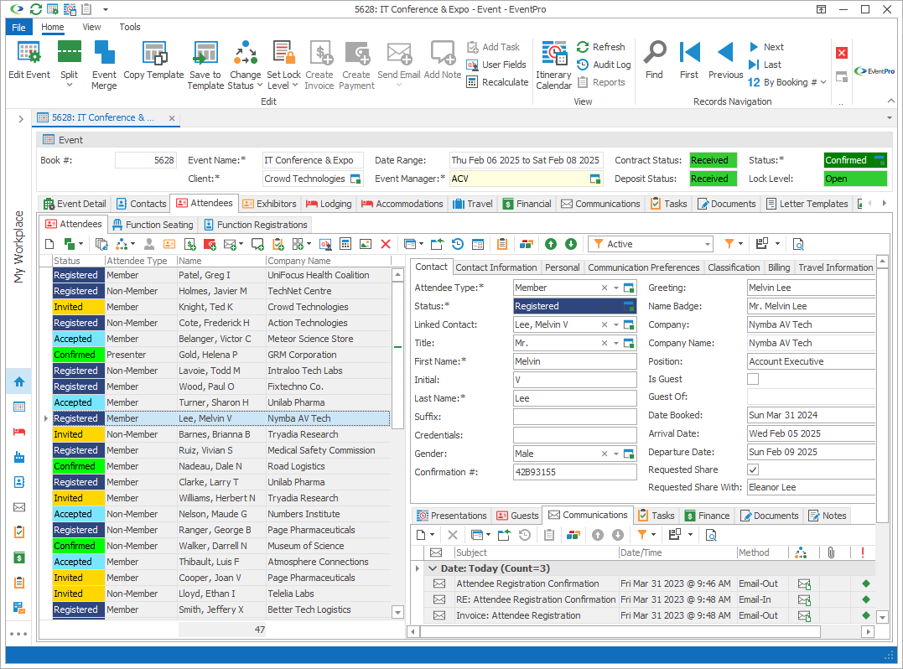Click the Find magnifier icon
The width and height of the screenshot is (903, 669).
point(654,54)
